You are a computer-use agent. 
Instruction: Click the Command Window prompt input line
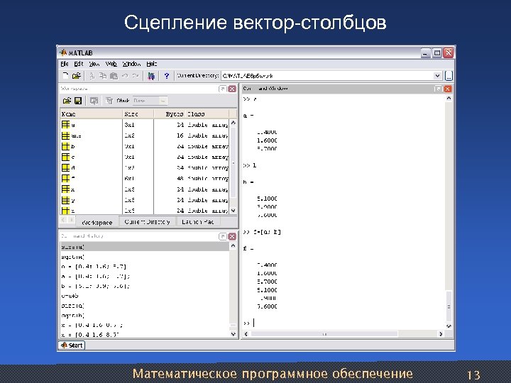point(344,323)
